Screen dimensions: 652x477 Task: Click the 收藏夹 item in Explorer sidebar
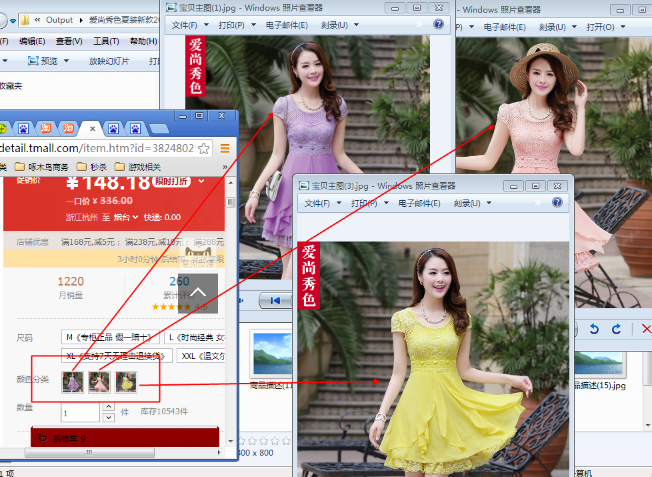(11, 86)
